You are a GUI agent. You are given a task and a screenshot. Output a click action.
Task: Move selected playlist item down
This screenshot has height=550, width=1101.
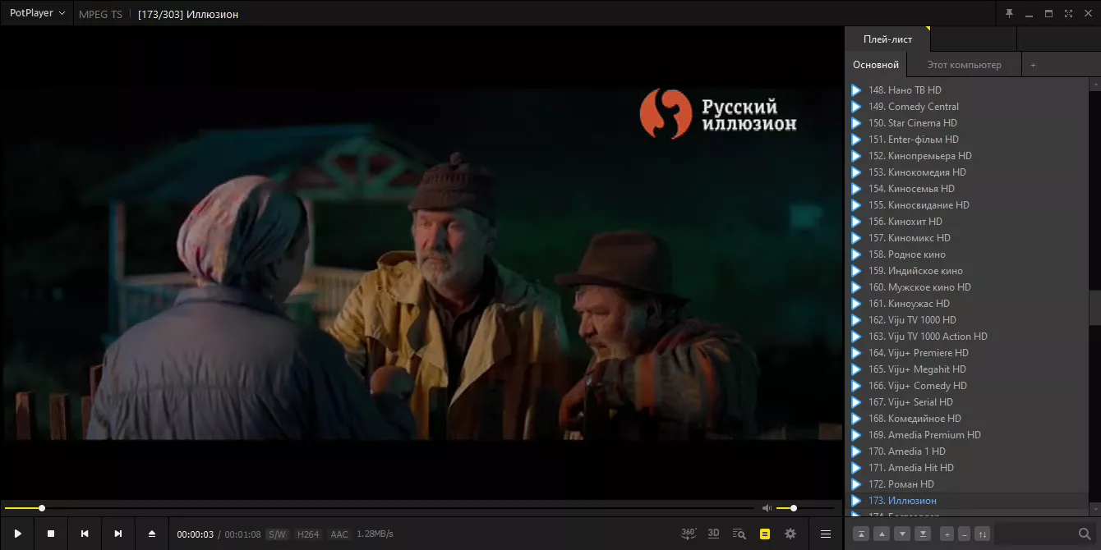click(x=902, y=534)
